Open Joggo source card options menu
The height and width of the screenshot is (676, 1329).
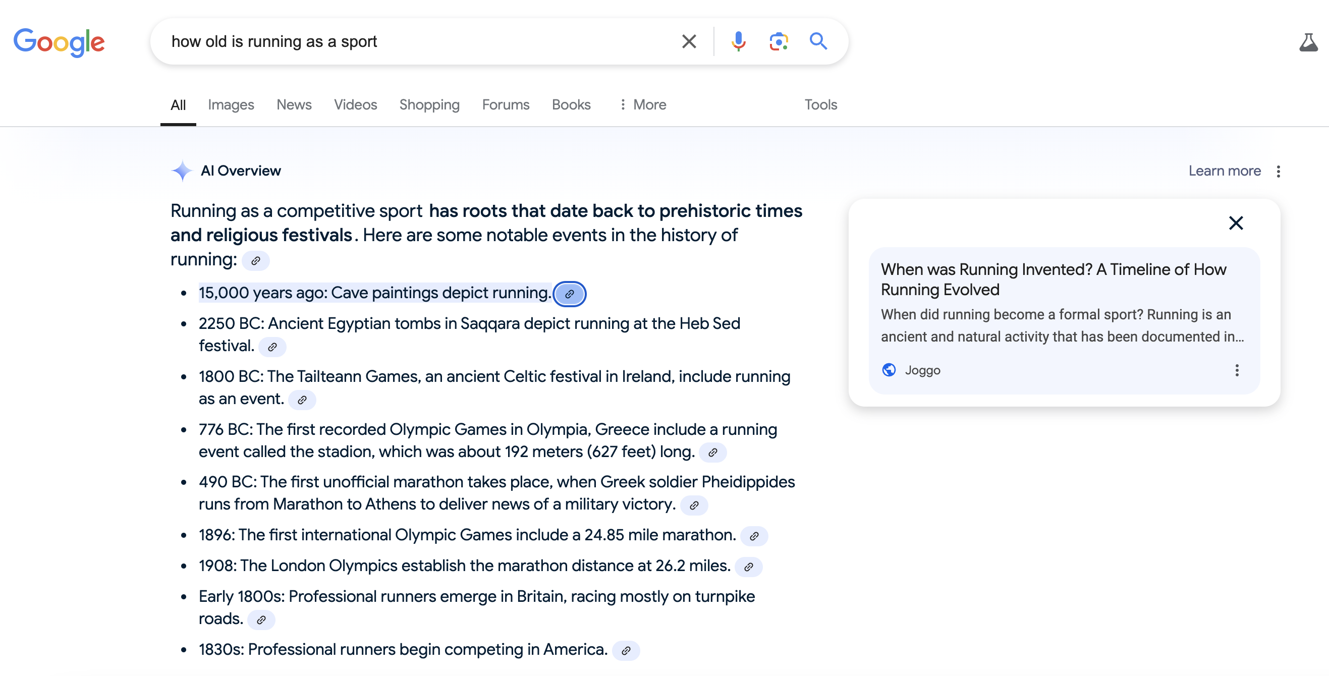pyautogui.click(x=1236, y=370)
